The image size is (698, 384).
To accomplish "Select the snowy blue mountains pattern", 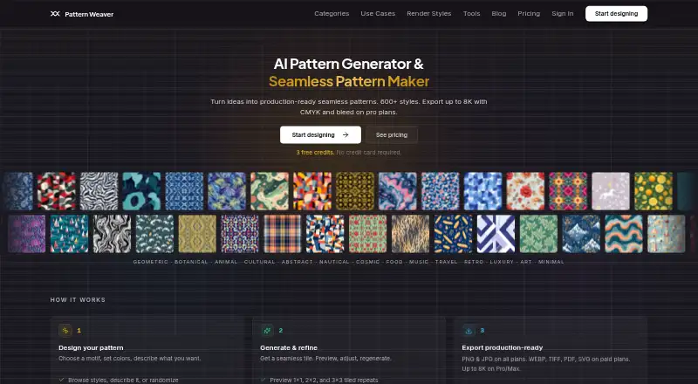I will [581, 234].
